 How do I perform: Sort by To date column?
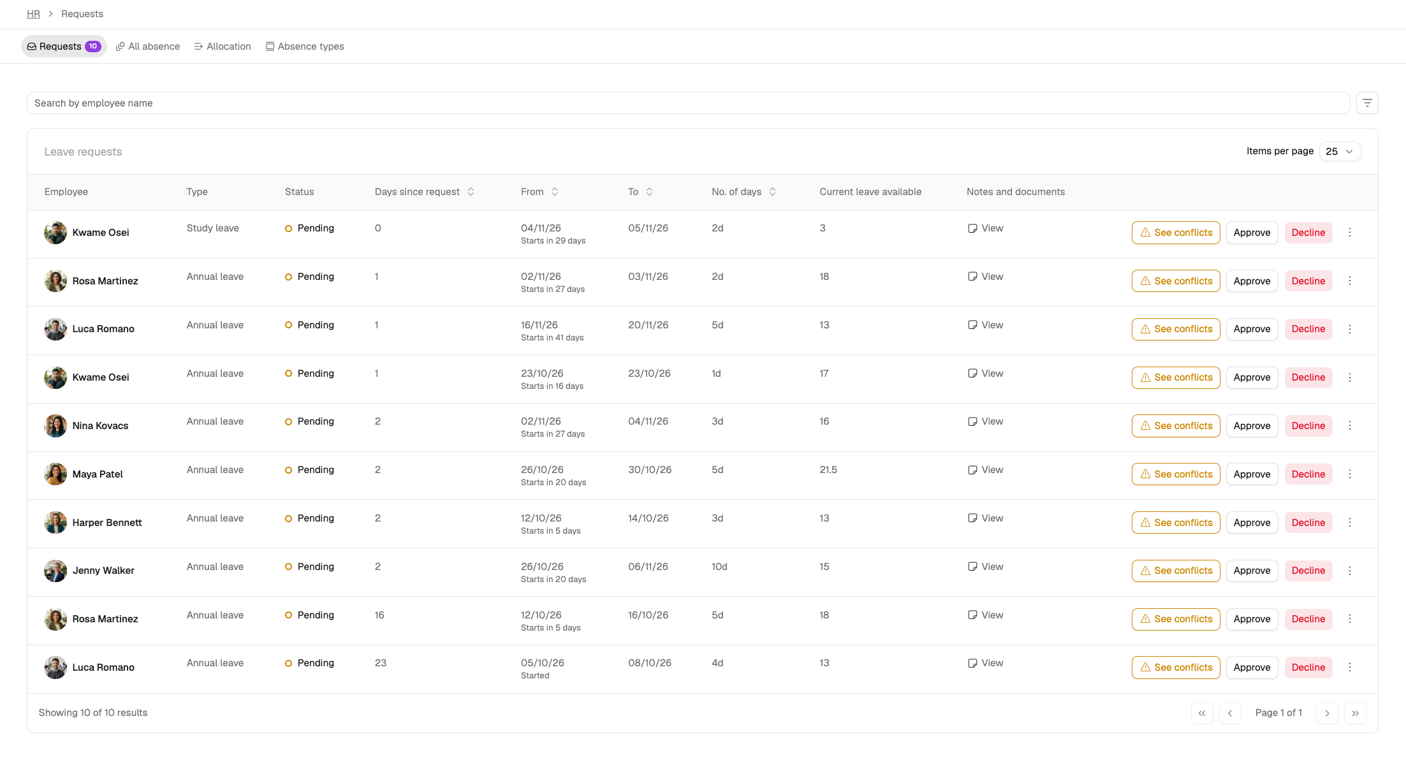(640, 192)
